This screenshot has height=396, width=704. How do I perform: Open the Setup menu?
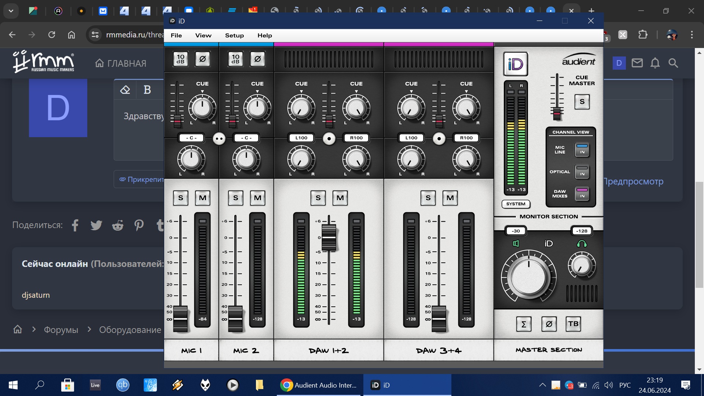click(234, 36)
